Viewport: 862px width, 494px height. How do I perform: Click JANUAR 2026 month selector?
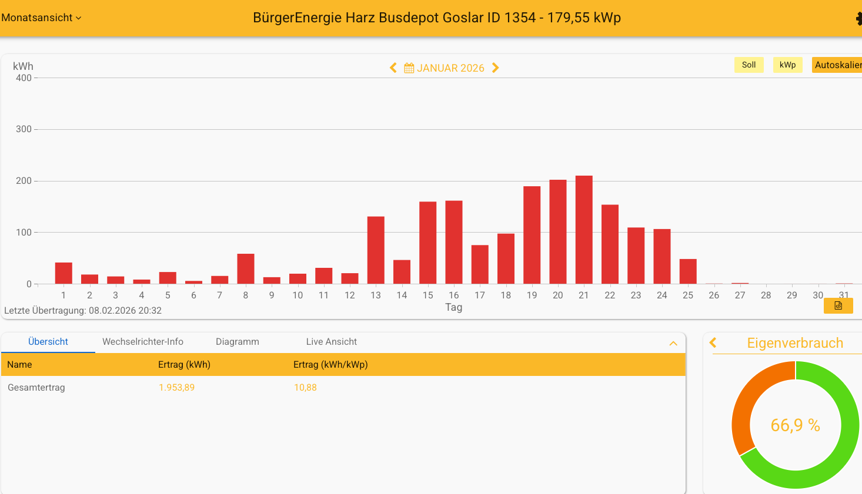450,68
